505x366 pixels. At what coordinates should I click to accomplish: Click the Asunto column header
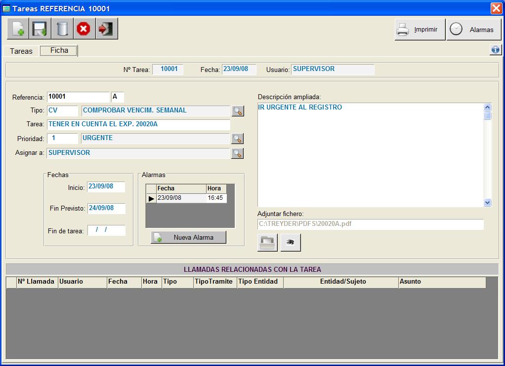coord(442,282)
